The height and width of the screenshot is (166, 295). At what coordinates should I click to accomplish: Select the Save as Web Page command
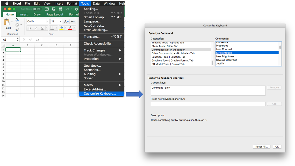(x=247, y=60)
